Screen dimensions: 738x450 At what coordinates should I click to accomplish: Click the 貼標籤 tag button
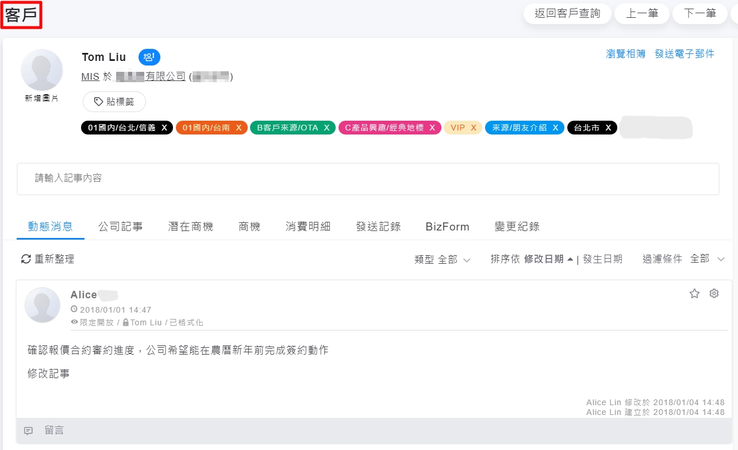pos(114,102)
